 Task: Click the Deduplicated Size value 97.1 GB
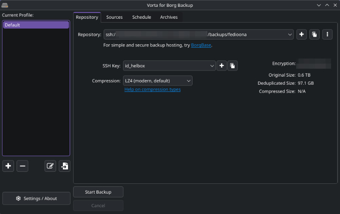pyautogui.click(x=306, y=83)
